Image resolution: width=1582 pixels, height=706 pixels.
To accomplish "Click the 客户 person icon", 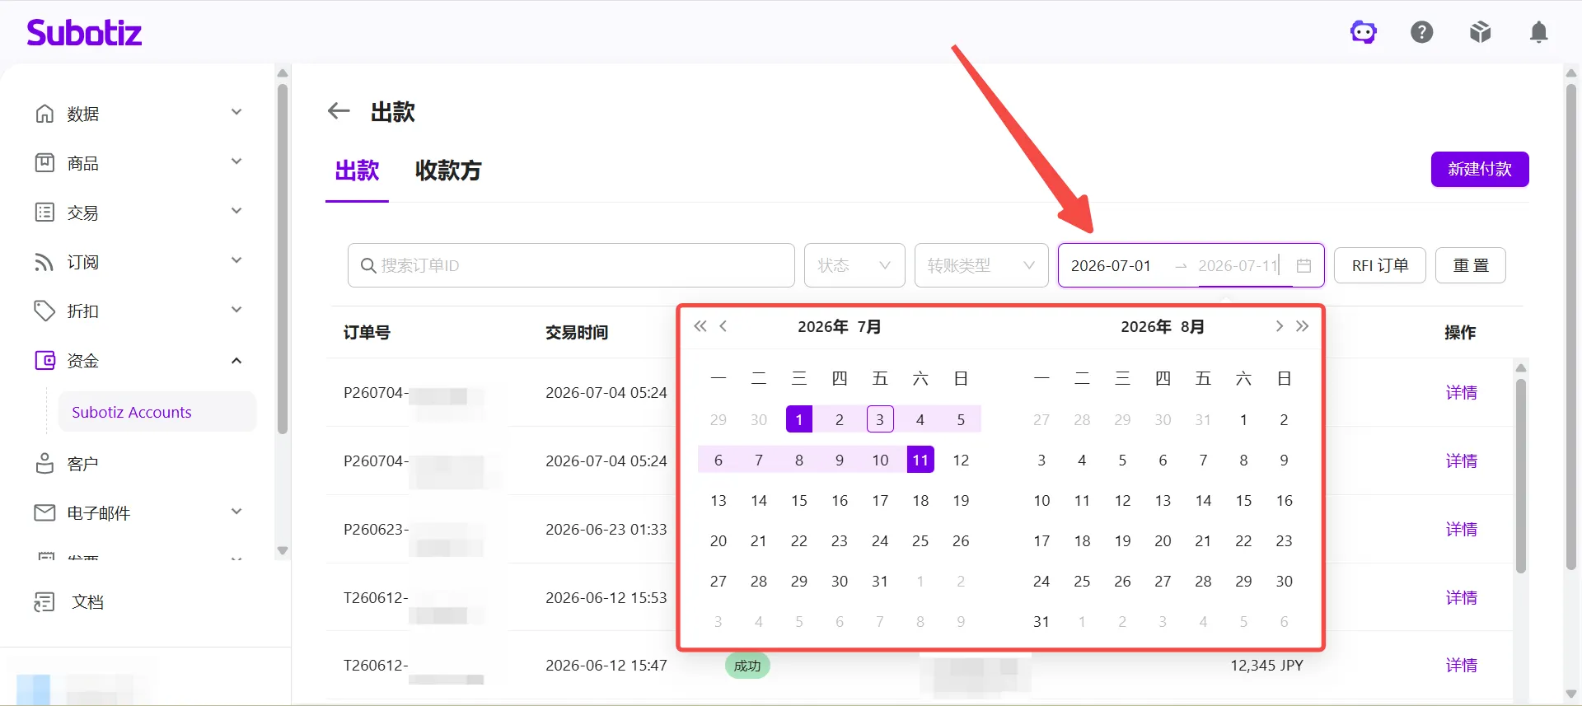I will click(x=44, y=463).
